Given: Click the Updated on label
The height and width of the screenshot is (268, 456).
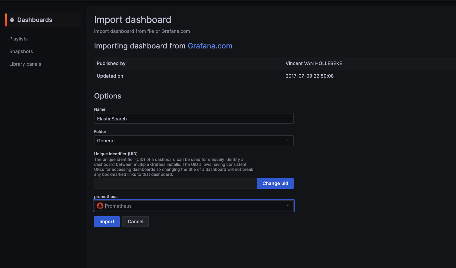Looking at the screenshot, I should coord(110,76).
